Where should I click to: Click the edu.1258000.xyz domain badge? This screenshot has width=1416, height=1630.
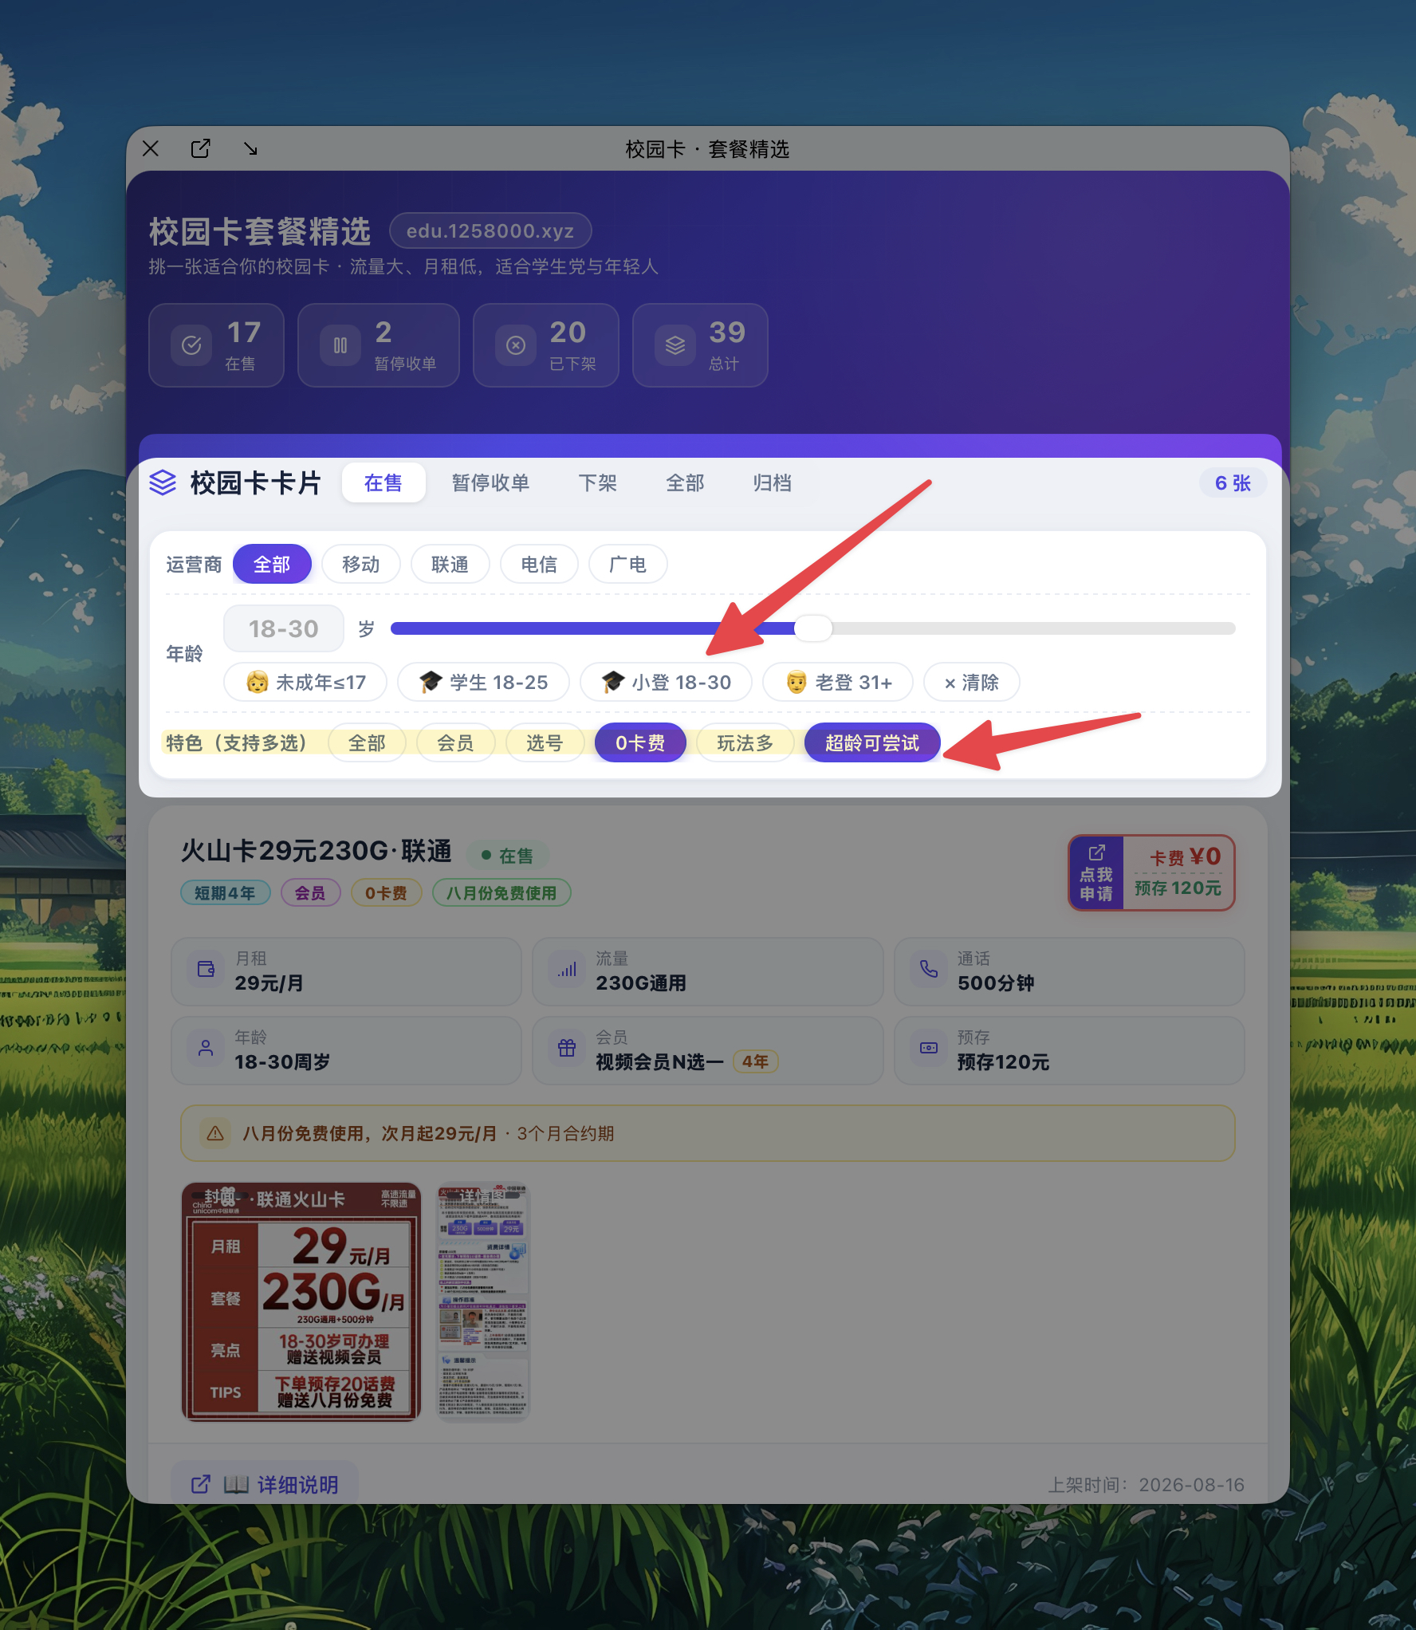pos(490,231)
